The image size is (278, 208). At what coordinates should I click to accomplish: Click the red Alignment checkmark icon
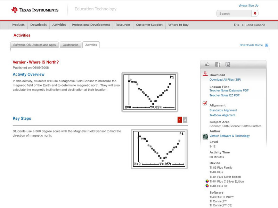pos(205,103)
